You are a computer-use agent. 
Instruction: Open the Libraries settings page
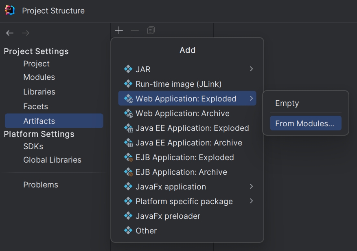(x=39, y=92)
